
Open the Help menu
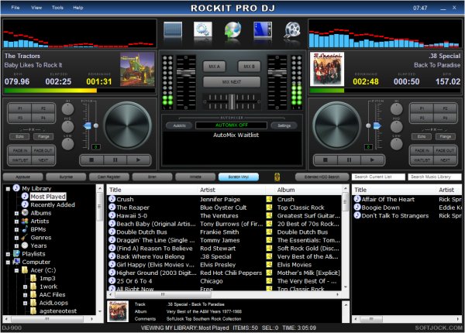pos(78,8)
